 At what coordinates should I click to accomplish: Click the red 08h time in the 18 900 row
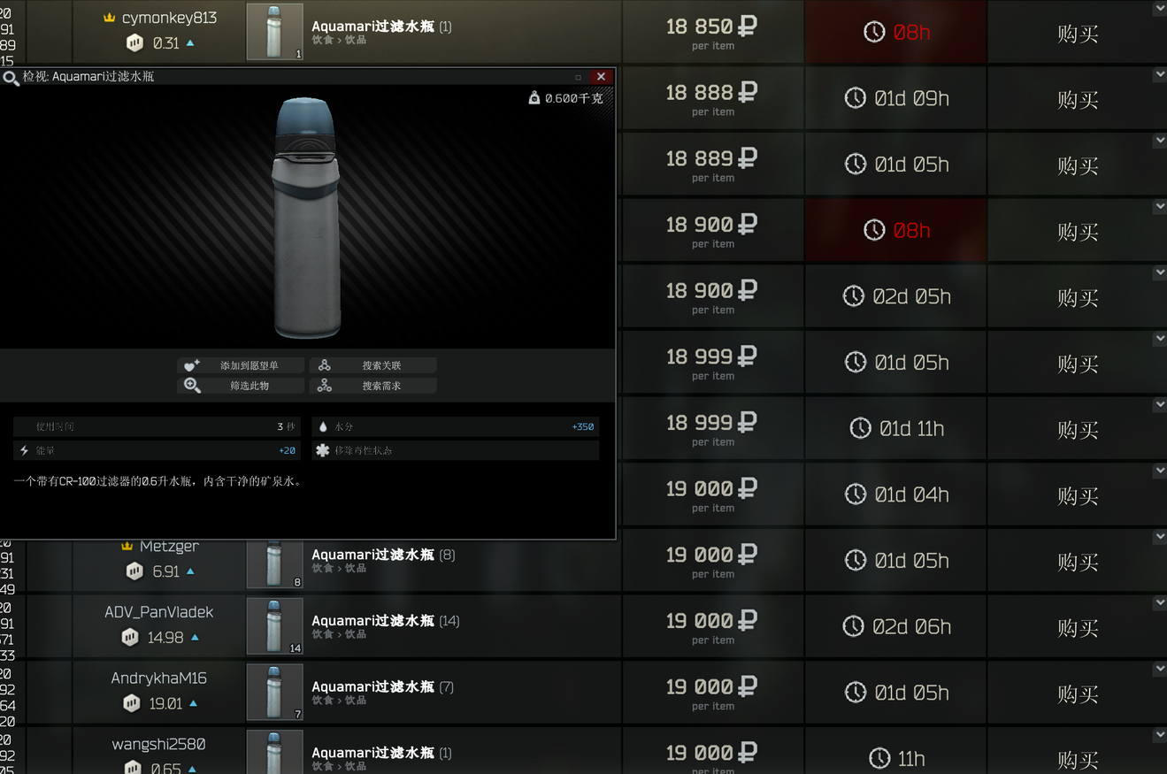[x=911, y=230]
